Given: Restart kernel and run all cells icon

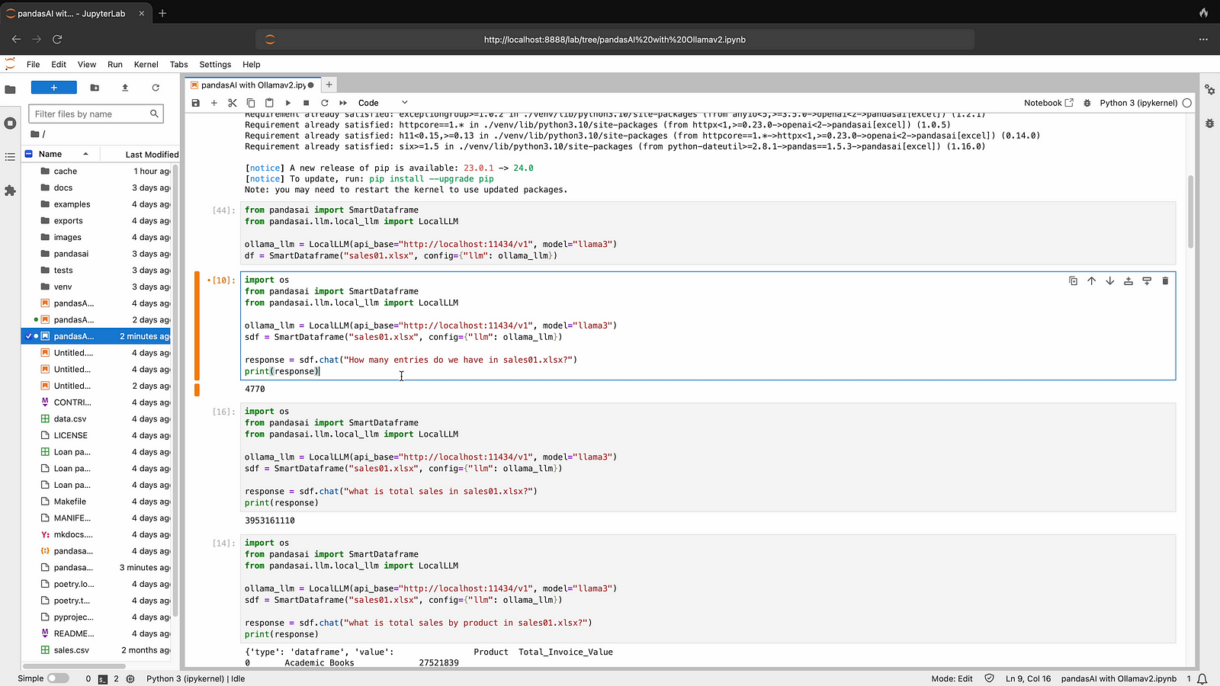Looking at the screenshot, I should [343, 103].
